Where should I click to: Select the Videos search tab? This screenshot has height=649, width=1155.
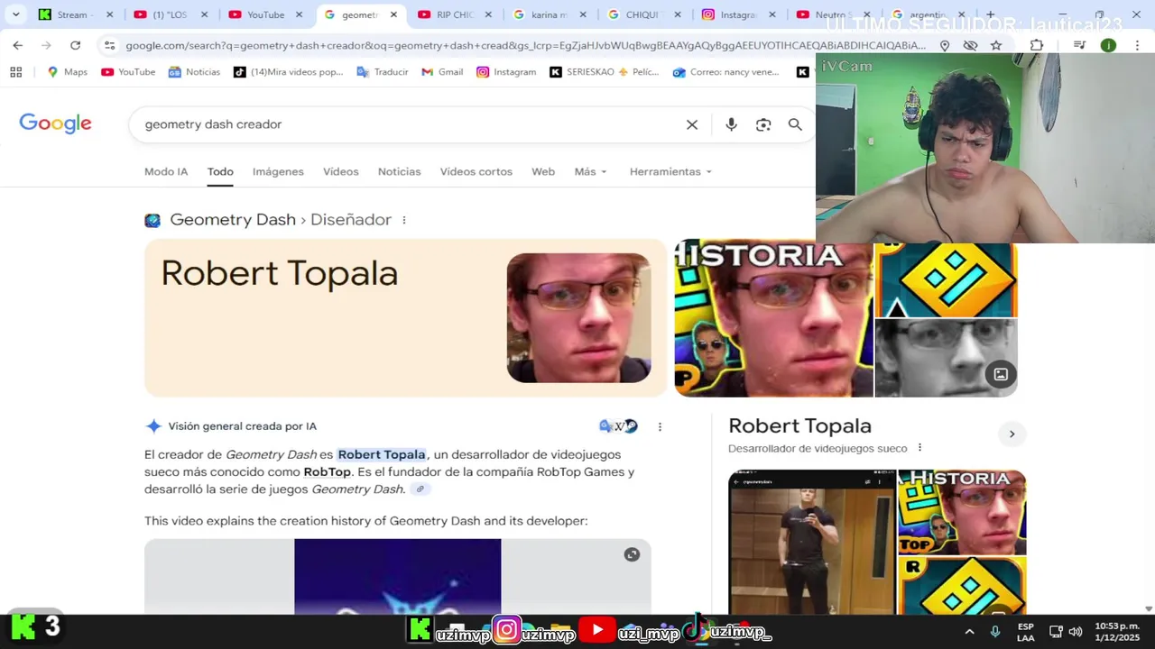(341, 171)
